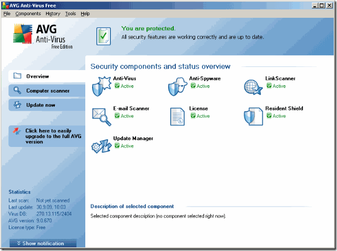Open the Components menu
337x251 pixels.
point(28,14)
